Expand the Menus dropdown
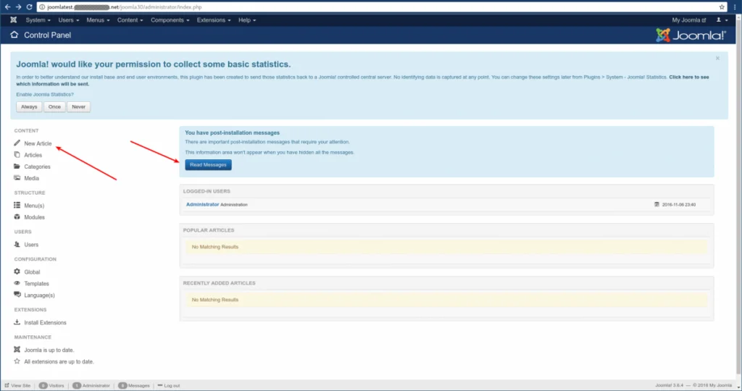Screen dimensions: 742x391 point(98,20)
